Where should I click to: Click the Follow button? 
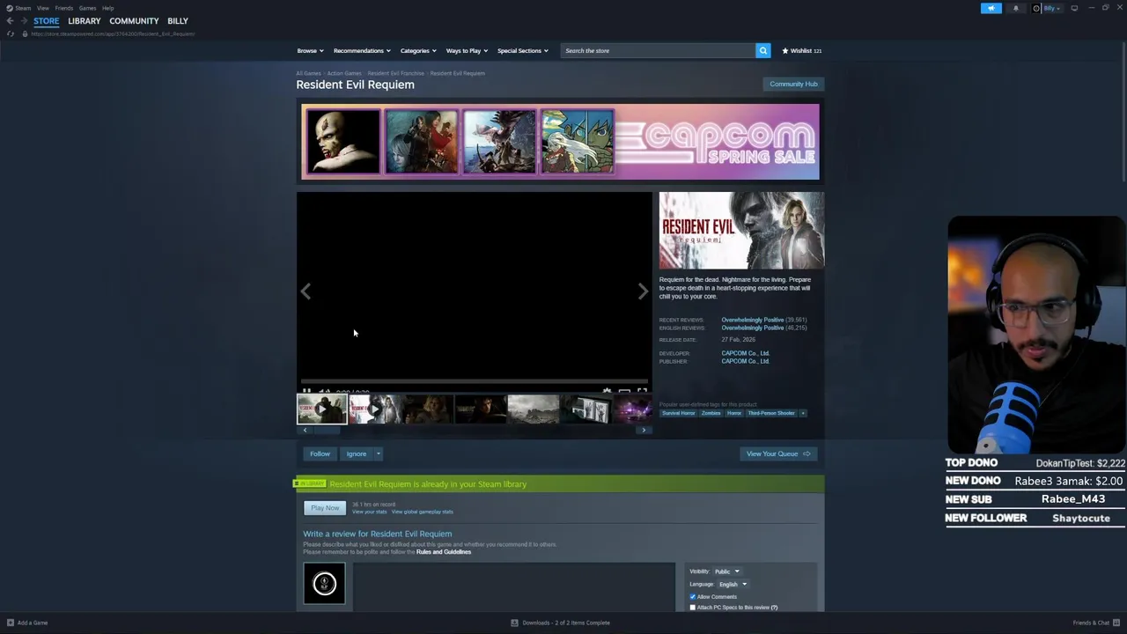[320, 453]
